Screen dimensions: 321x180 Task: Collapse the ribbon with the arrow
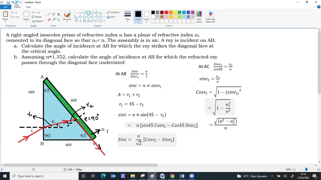(315, 7)
